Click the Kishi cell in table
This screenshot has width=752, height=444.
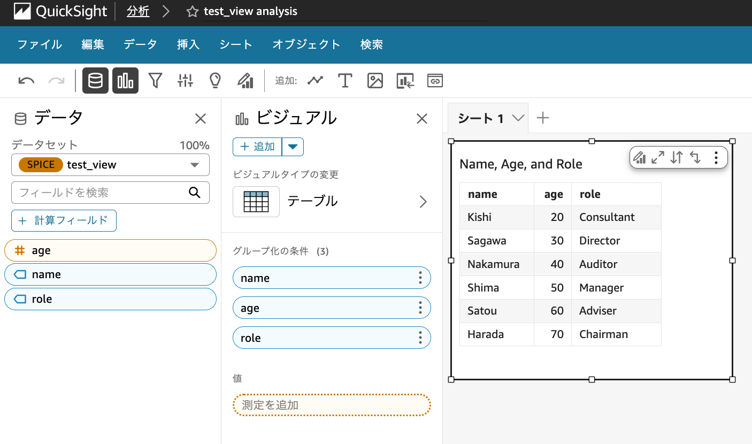point(497,217)
